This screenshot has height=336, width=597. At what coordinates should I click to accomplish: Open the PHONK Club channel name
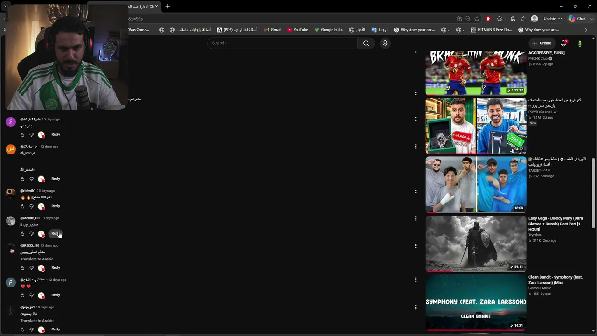538,59
